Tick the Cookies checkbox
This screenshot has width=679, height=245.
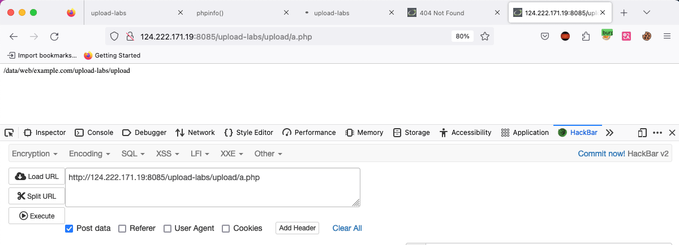click(226, 229)
